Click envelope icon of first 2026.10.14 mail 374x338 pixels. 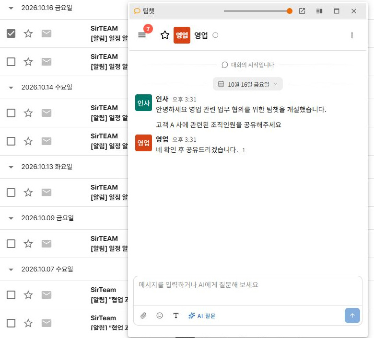(47, 113)
